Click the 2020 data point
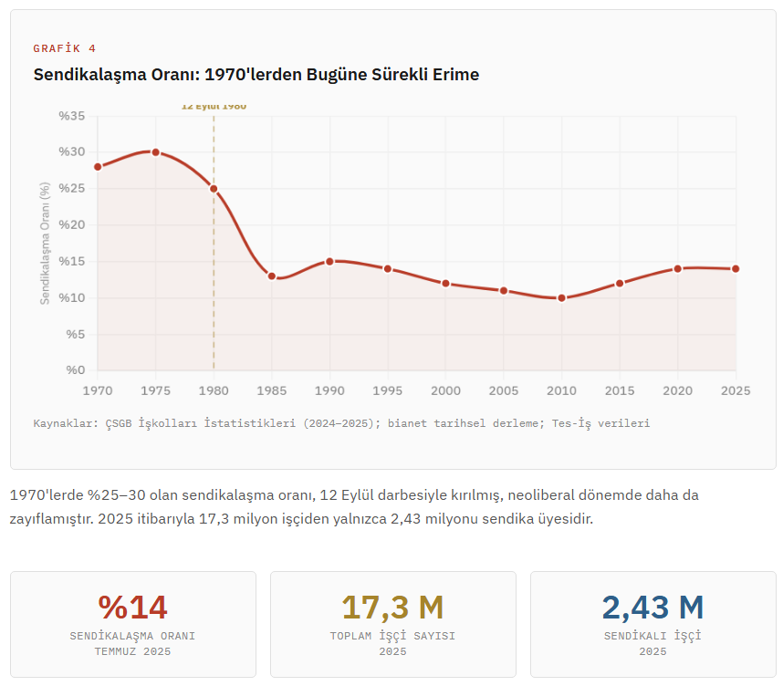 click(x=677, y=269)
